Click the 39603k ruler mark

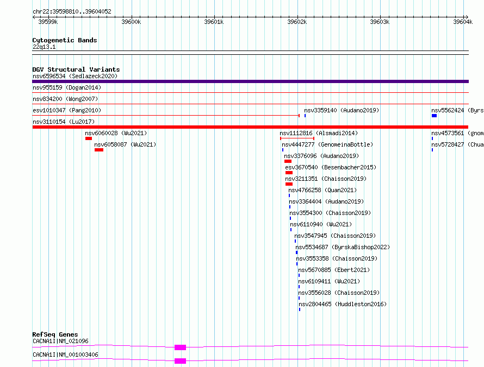point(380,22)
